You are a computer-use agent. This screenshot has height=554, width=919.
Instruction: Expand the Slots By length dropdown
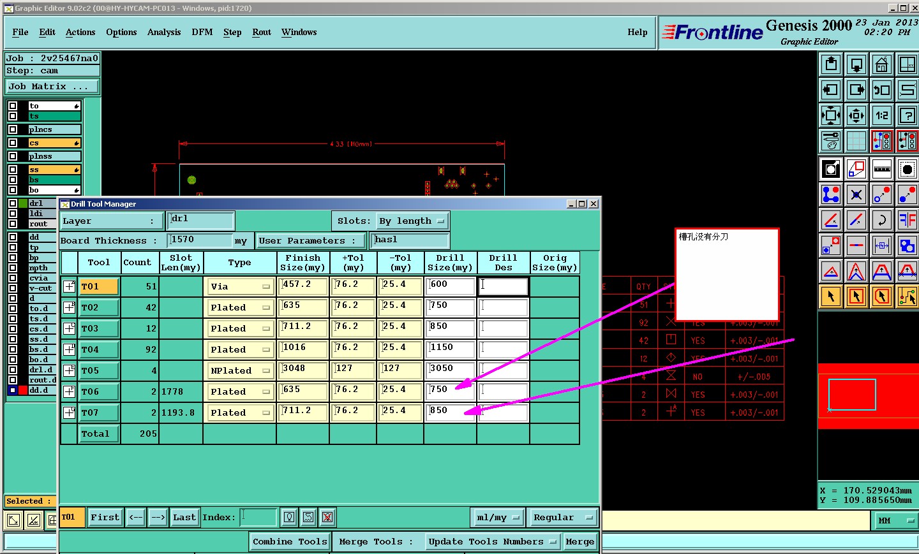pos(412,221)
